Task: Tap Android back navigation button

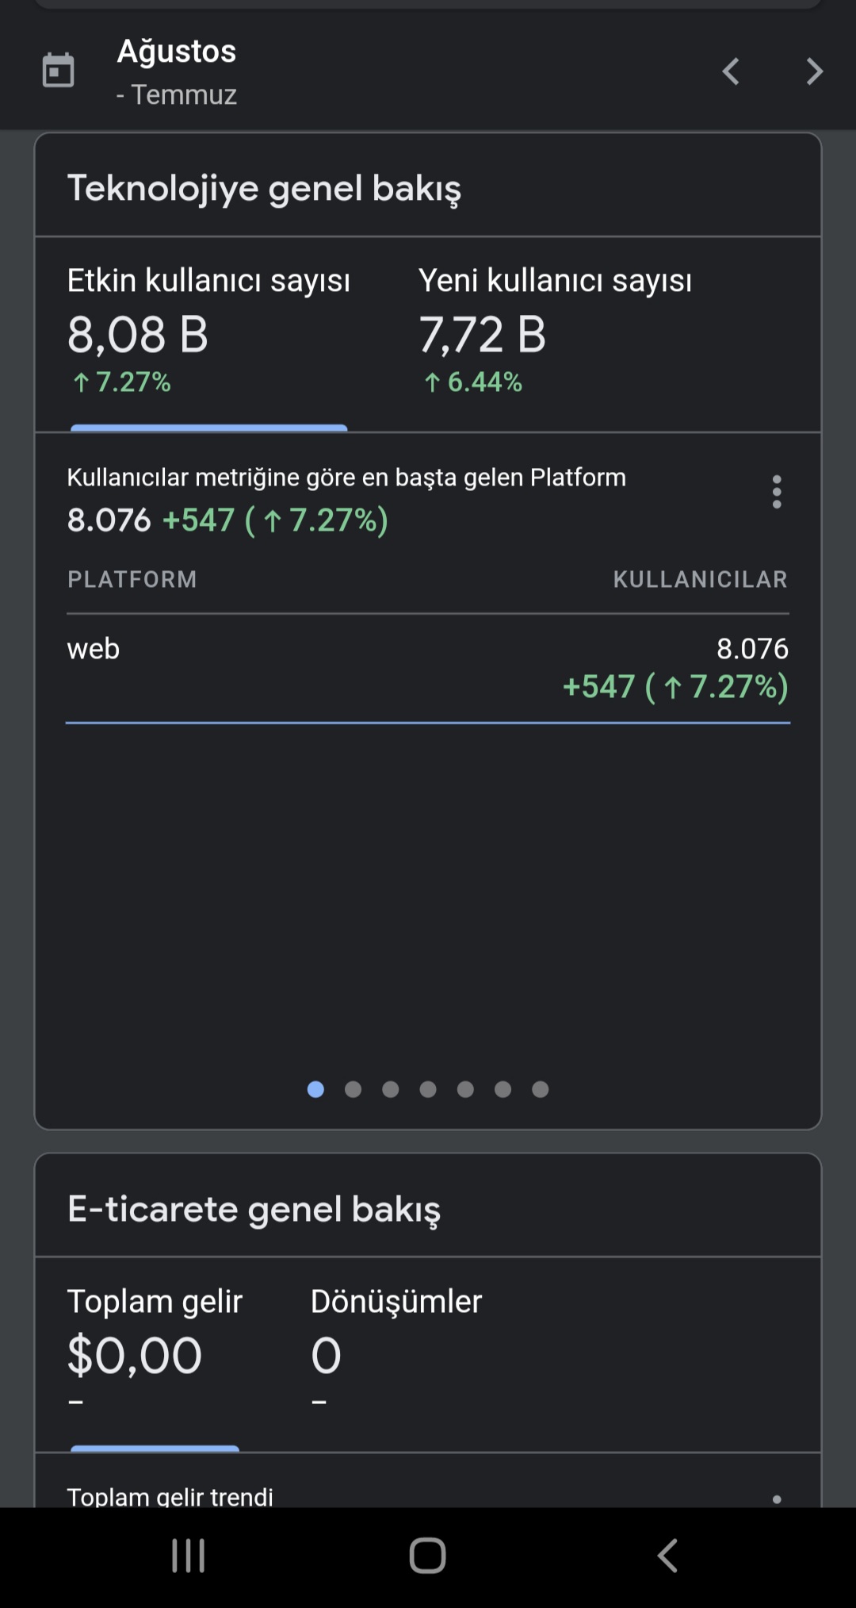Action: (667, 1556)
